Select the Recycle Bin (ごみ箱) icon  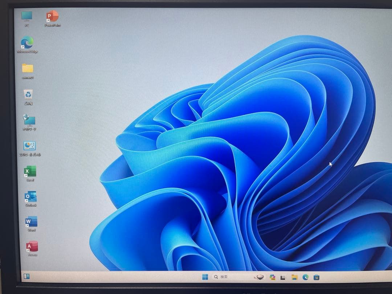[x=28, y=95]
